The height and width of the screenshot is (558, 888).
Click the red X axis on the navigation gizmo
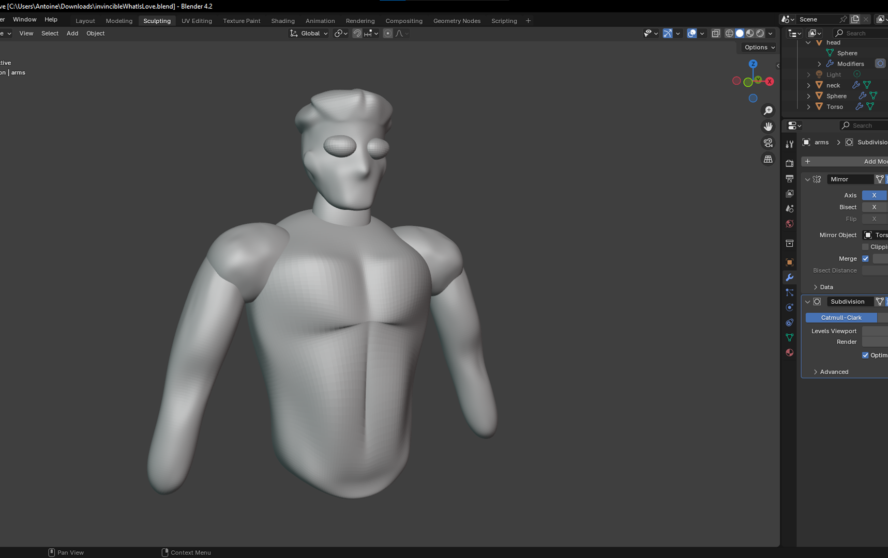[x=770, y=81]
